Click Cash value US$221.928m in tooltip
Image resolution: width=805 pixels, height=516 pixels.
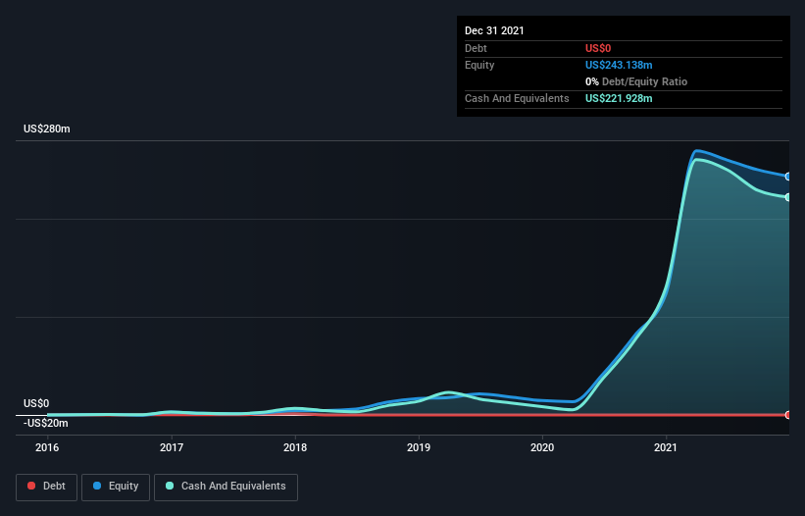pos(619,98)
